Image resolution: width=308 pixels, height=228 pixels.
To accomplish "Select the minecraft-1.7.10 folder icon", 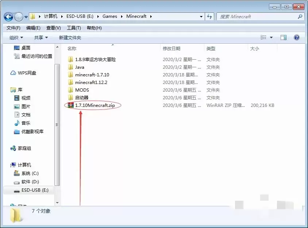I will tap(70, 75).
